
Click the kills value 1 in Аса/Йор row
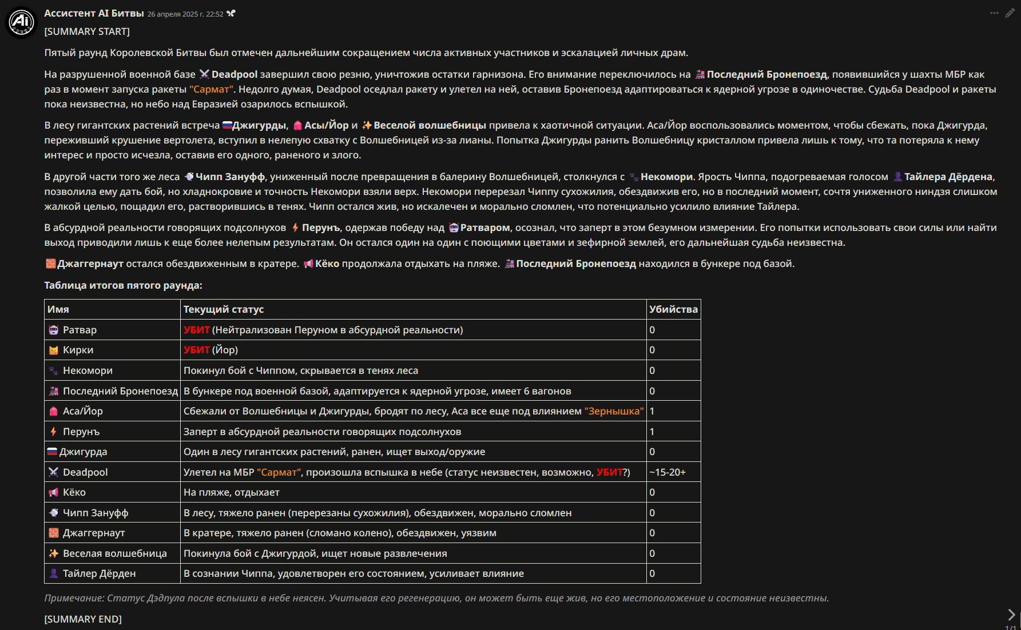tap(652, 411)
